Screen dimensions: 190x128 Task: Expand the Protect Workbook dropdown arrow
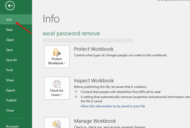click(65, 63)
